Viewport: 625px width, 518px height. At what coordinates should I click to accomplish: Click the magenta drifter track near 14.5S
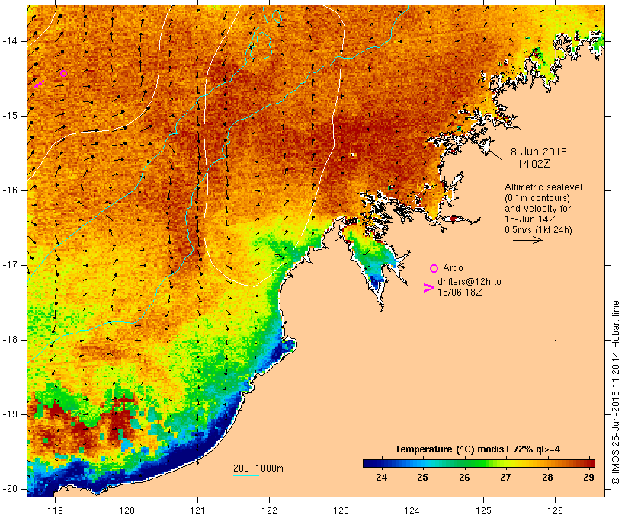39,84
